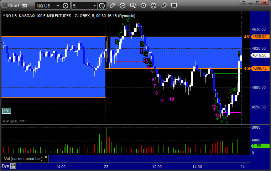
Task: Click the 8000 volume axis value
Action: coord(256,127)
